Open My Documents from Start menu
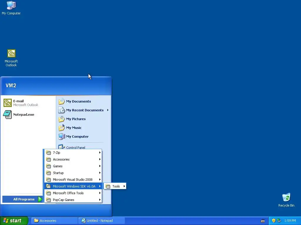The image size is (301, 225). pos(83,101)
